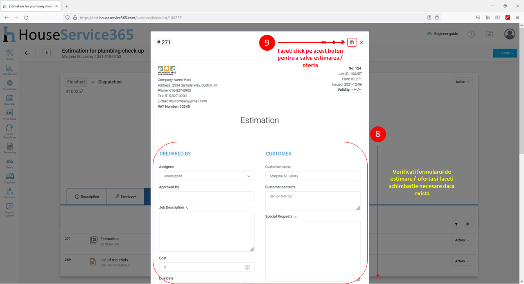Viewport: 524px width, 284px height.
Task: Bookmark this page with the star icon
Action: (437, 18)
